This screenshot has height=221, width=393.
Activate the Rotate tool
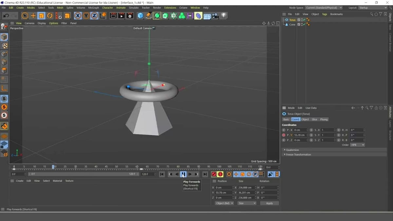tap(50, 15)
